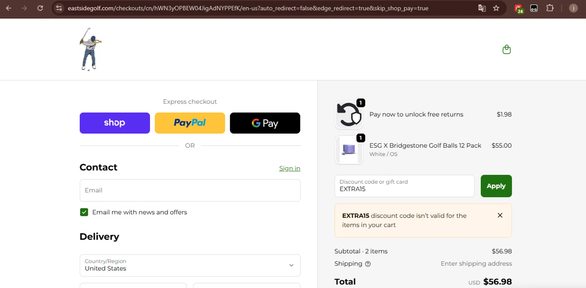Open the green shopping bag cart icon
This screenshot has width=586, height=288.
tap(507, 50)
